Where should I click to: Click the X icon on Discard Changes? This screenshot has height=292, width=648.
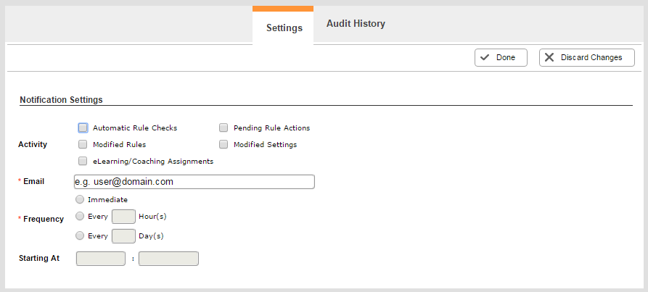[x=549, y=57]
